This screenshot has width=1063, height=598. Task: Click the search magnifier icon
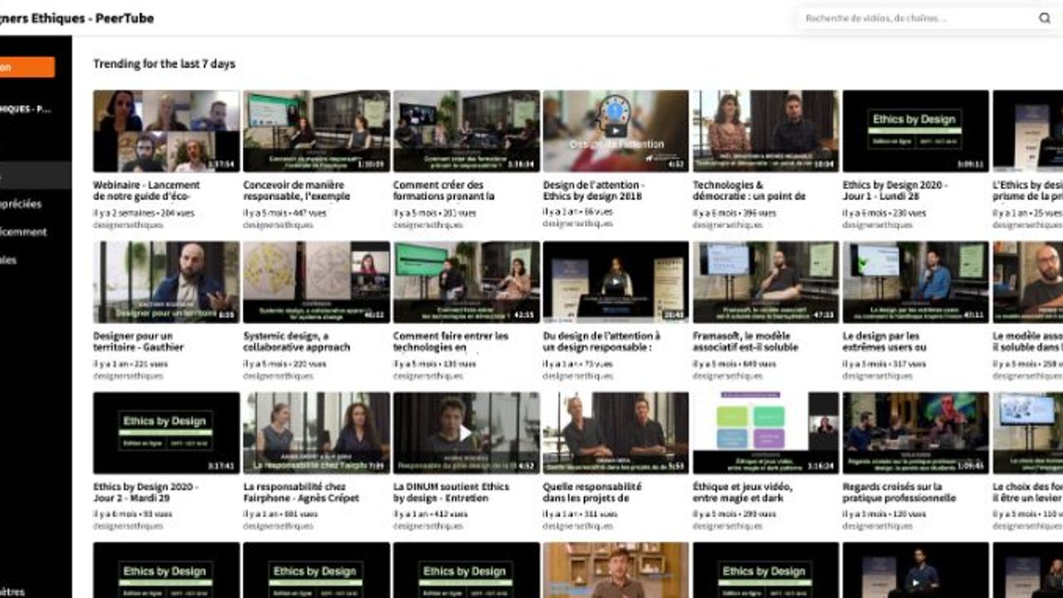(x=1044, y=18)
